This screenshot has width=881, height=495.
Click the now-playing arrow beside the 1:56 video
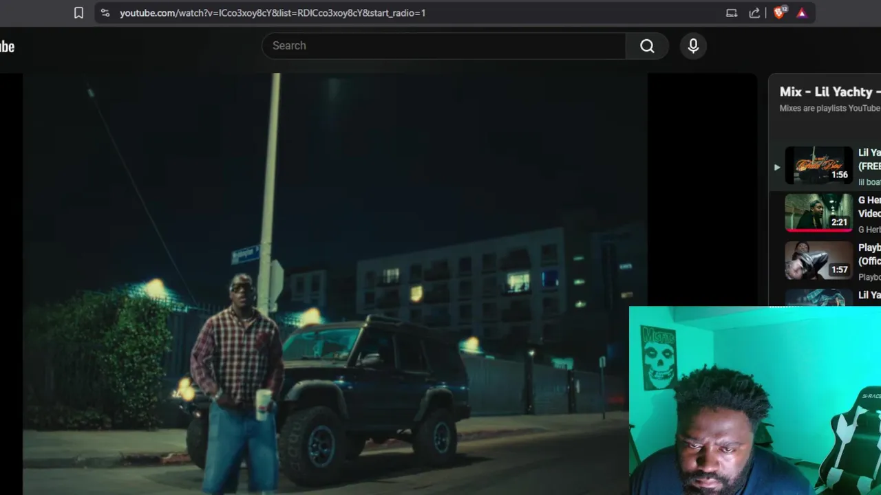[777, 167]
